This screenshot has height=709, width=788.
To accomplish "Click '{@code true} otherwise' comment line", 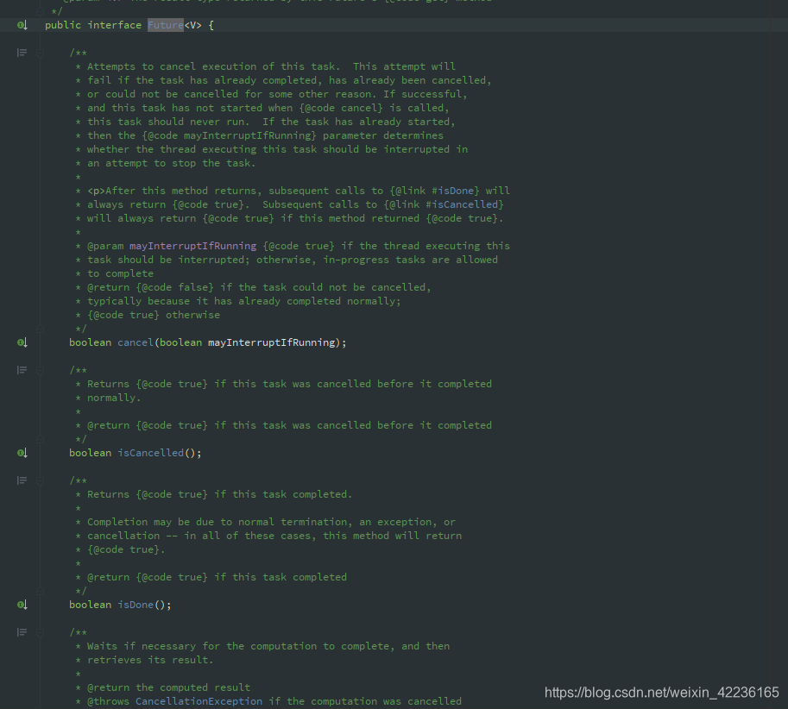I will [x=154, y=315].
